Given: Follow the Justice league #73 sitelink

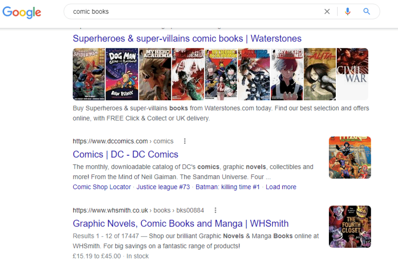Looking at the screenshot, I should 163,187.
